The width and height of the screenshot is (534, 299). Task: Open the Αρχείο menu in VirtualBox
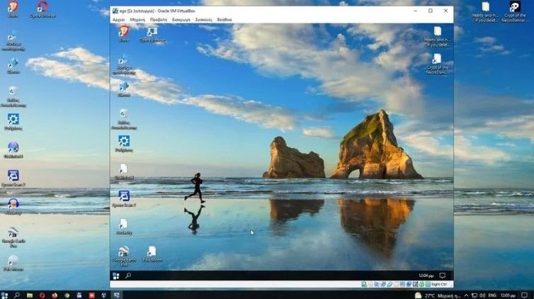pos(119,20)
